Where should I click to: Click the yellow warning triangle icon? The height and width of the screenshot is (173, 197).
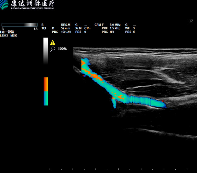53,43
